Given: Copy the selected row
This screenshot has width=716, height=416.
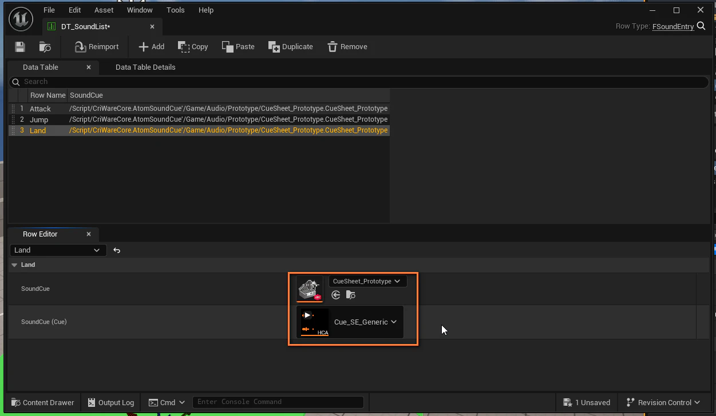Looking at the screenshot, I should (x=193, y=47).
